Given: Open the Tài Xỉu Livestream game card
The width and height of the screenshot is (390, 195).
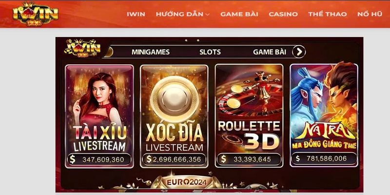Looking at the screenshot, I should [99, 116].
